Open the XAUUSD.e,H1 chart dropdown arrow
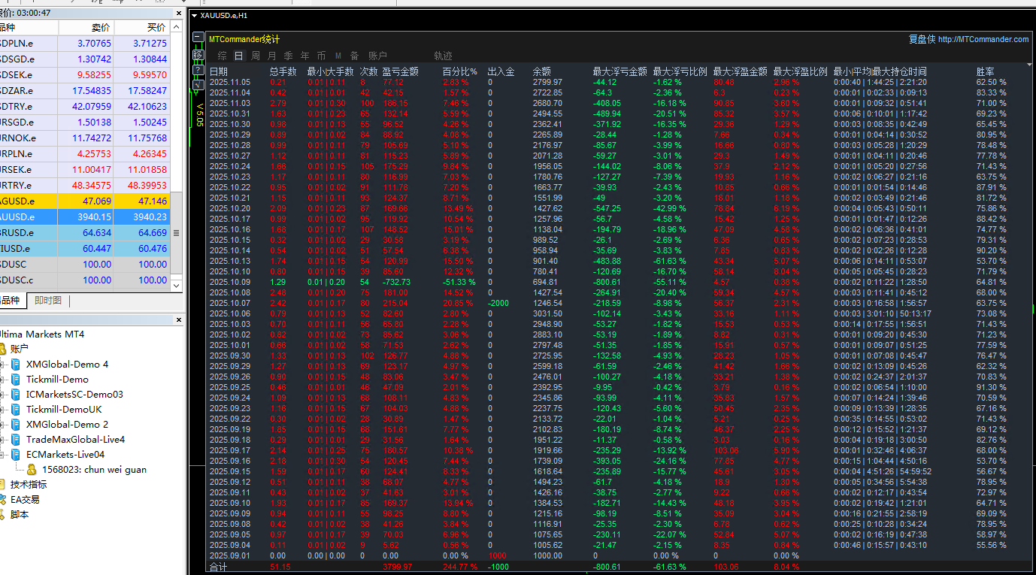 [195, 15]
